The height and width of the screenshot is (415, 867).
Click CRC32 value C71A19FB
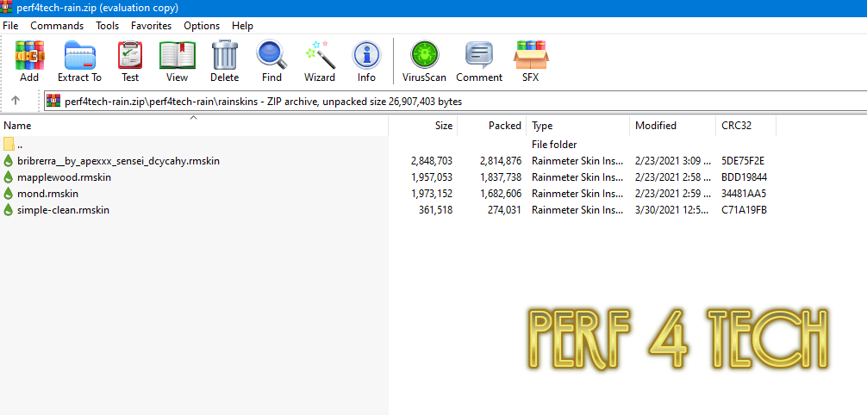click(744, 211)
